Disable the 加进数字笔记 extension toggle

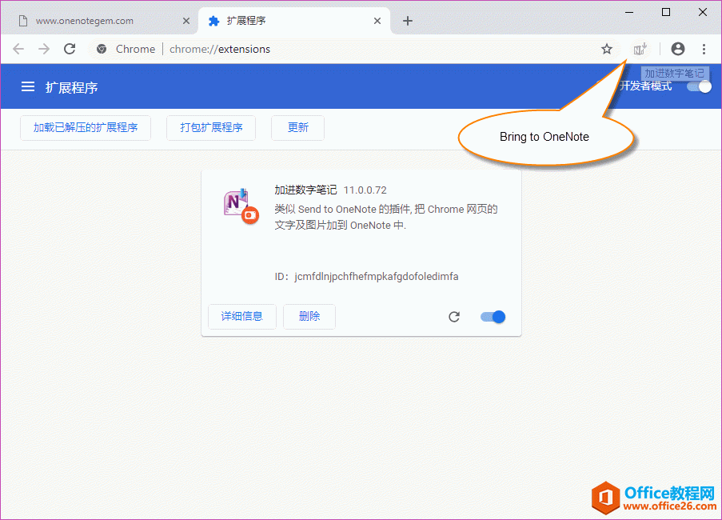pyautogui.click(x=493, y=316)
